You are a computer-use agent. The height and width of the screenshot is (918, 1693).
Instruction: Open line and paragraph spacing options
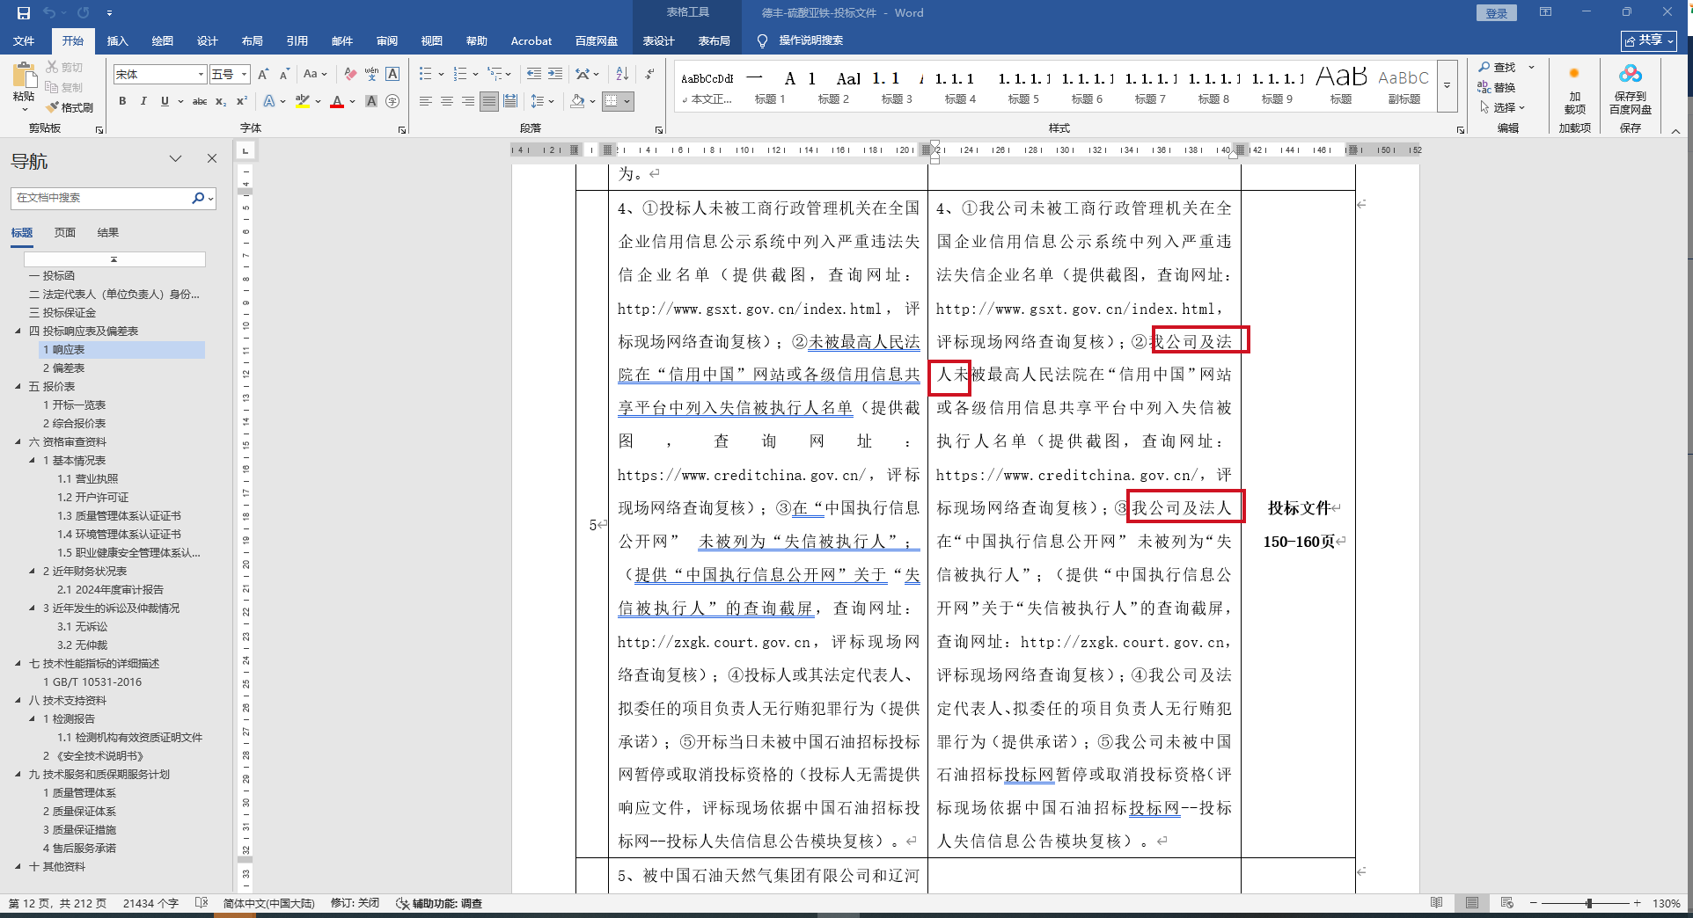pyautogui.click(x=538, y=102)
